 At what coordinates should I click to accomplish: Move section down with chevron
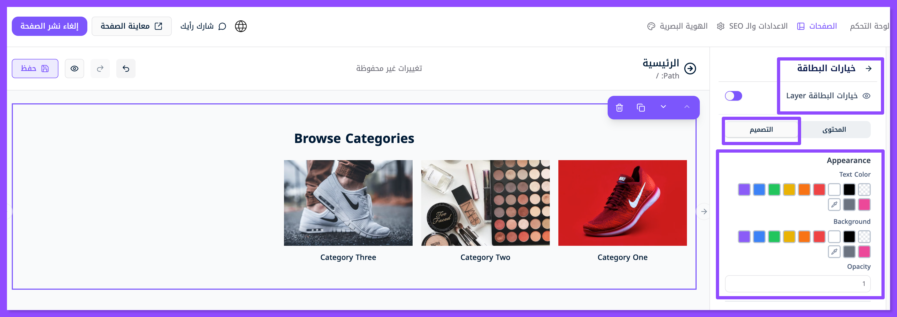pos(663,107)
